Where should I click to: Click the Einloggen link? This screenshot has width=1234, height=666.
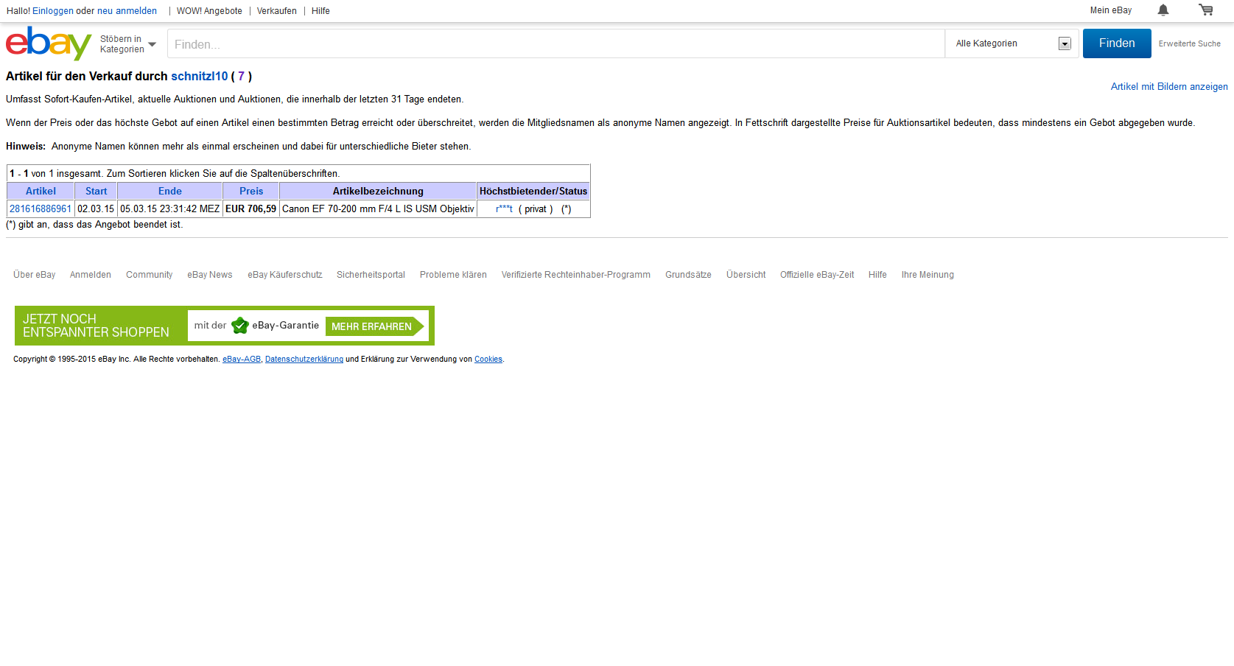(53, 11)
